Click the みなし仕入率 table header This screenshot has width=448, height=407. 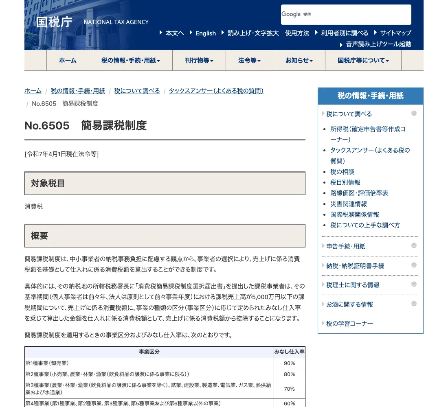click(290, 352)
